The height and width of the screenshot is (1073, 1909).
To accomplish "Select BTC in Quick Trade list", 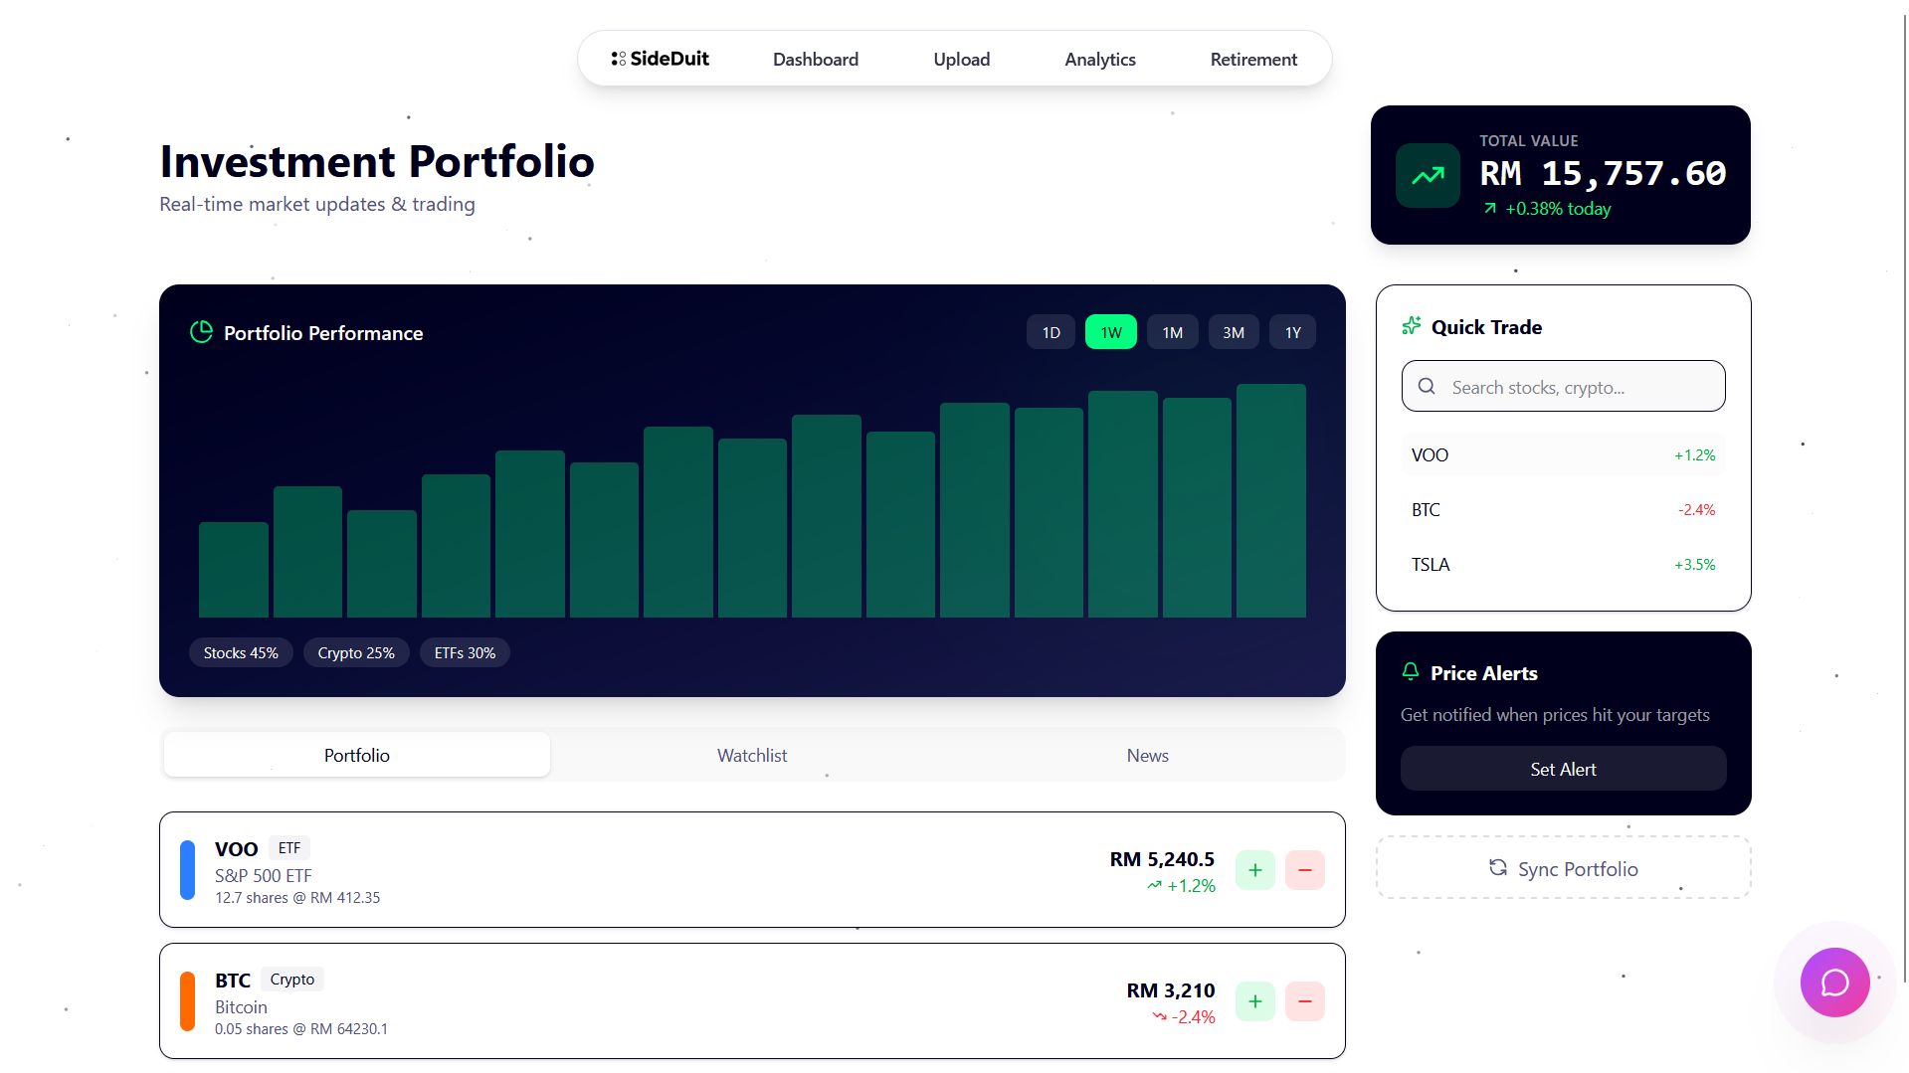I will (x=1563, y=509).
